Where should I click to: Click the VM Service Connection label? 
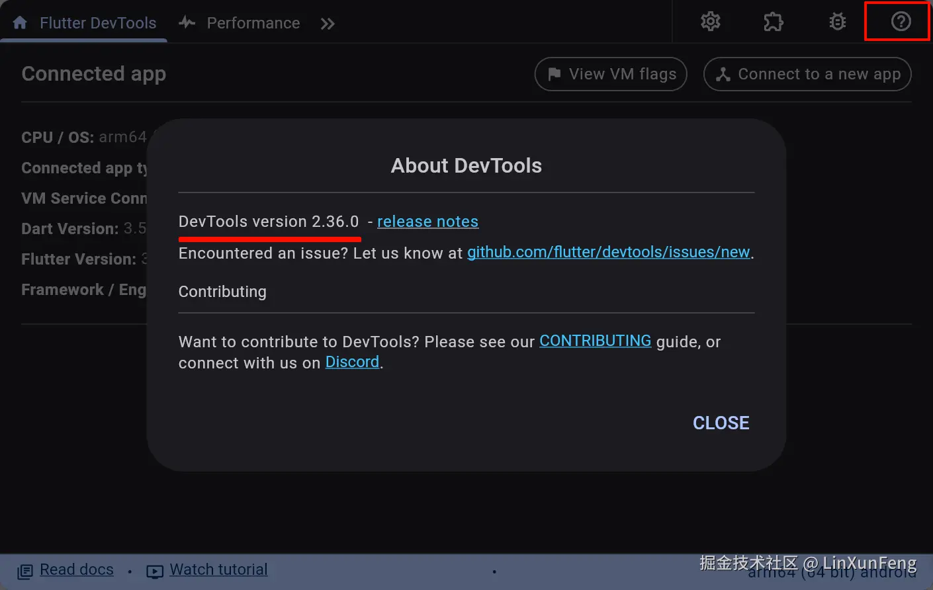[84, 198]
